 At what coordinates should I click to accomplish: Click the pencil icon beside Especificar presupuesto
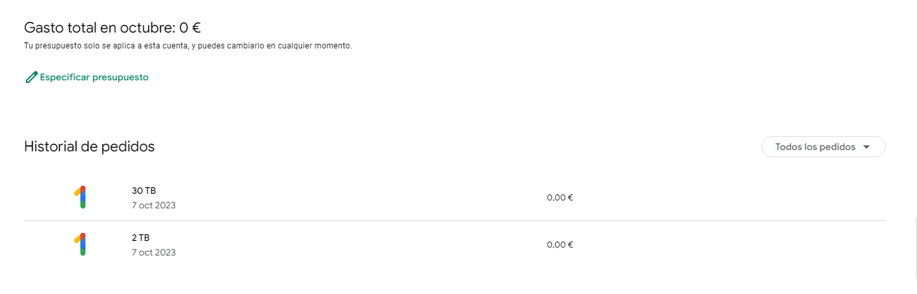pos(31,78)
